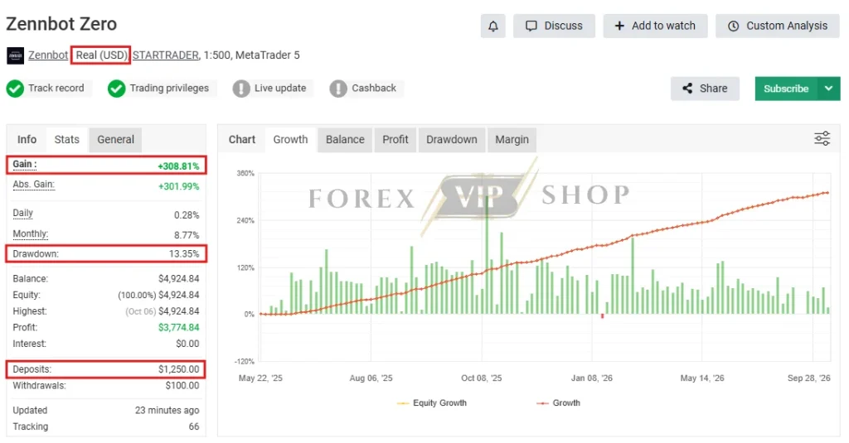Click the red loss marker on the chart
The height and width of the screenshot is (443, 849).
602,315
